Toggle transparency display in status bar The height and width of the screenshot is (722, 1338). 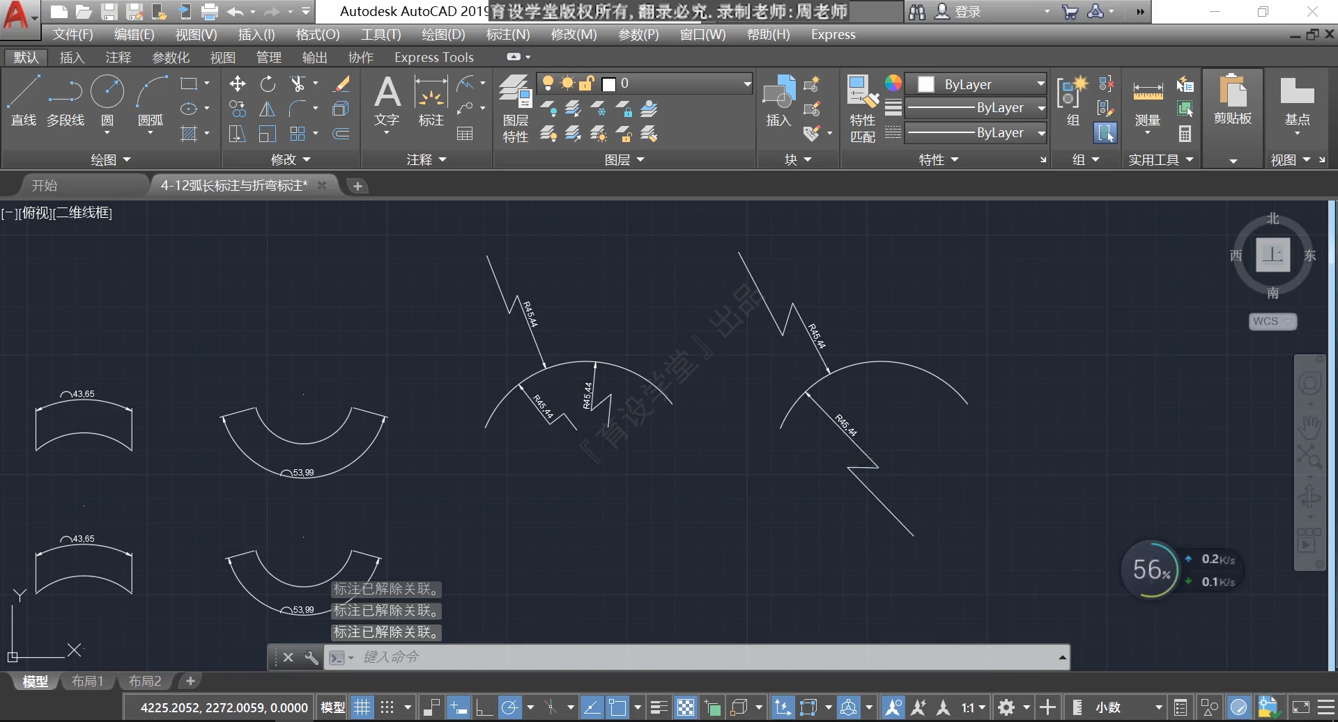pos(686,708)
